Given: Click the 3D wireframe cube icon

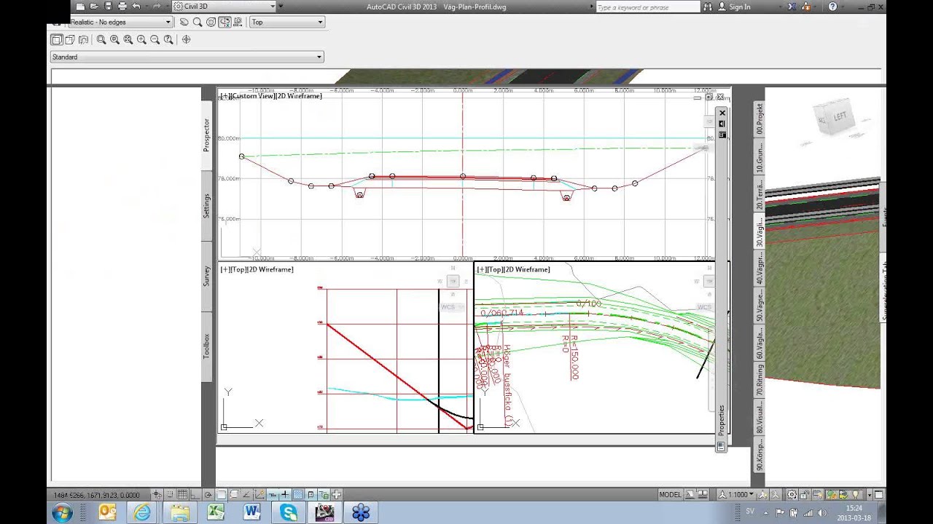Looking at the screenshot, I should coord(70,40).
